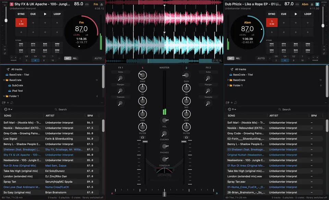Collapse Folder 1 in left library
Image resolution: width=329 pixels, height=200 pixels.
pos(4,96)
